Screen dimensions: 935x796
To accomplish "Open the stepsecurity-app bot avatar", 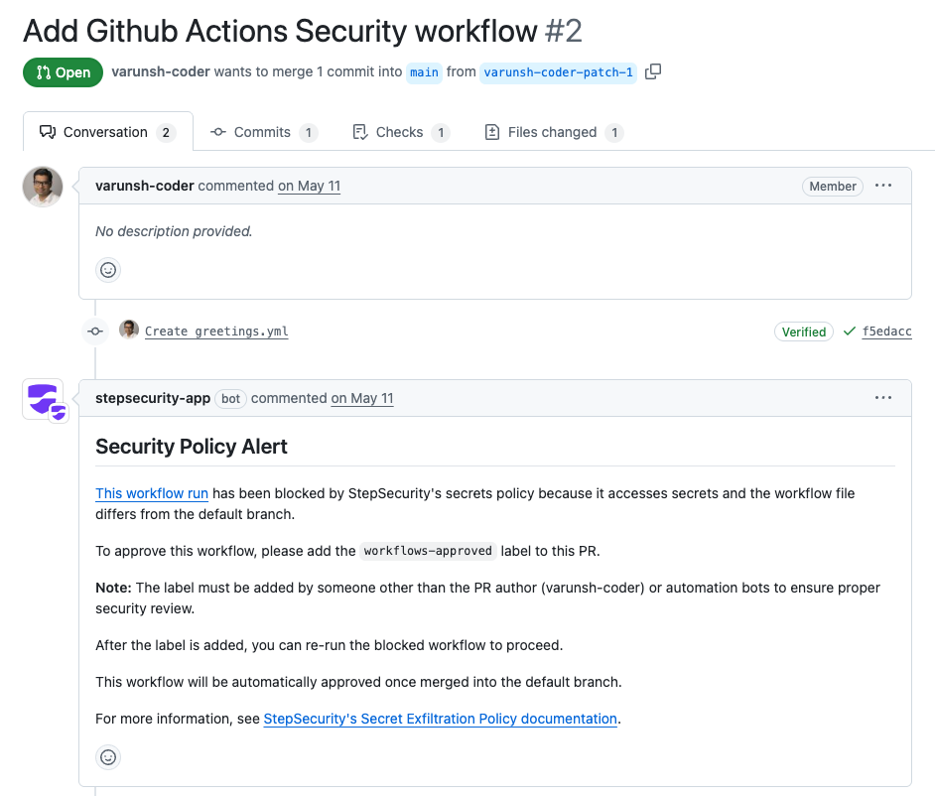I will coord(44,399).
